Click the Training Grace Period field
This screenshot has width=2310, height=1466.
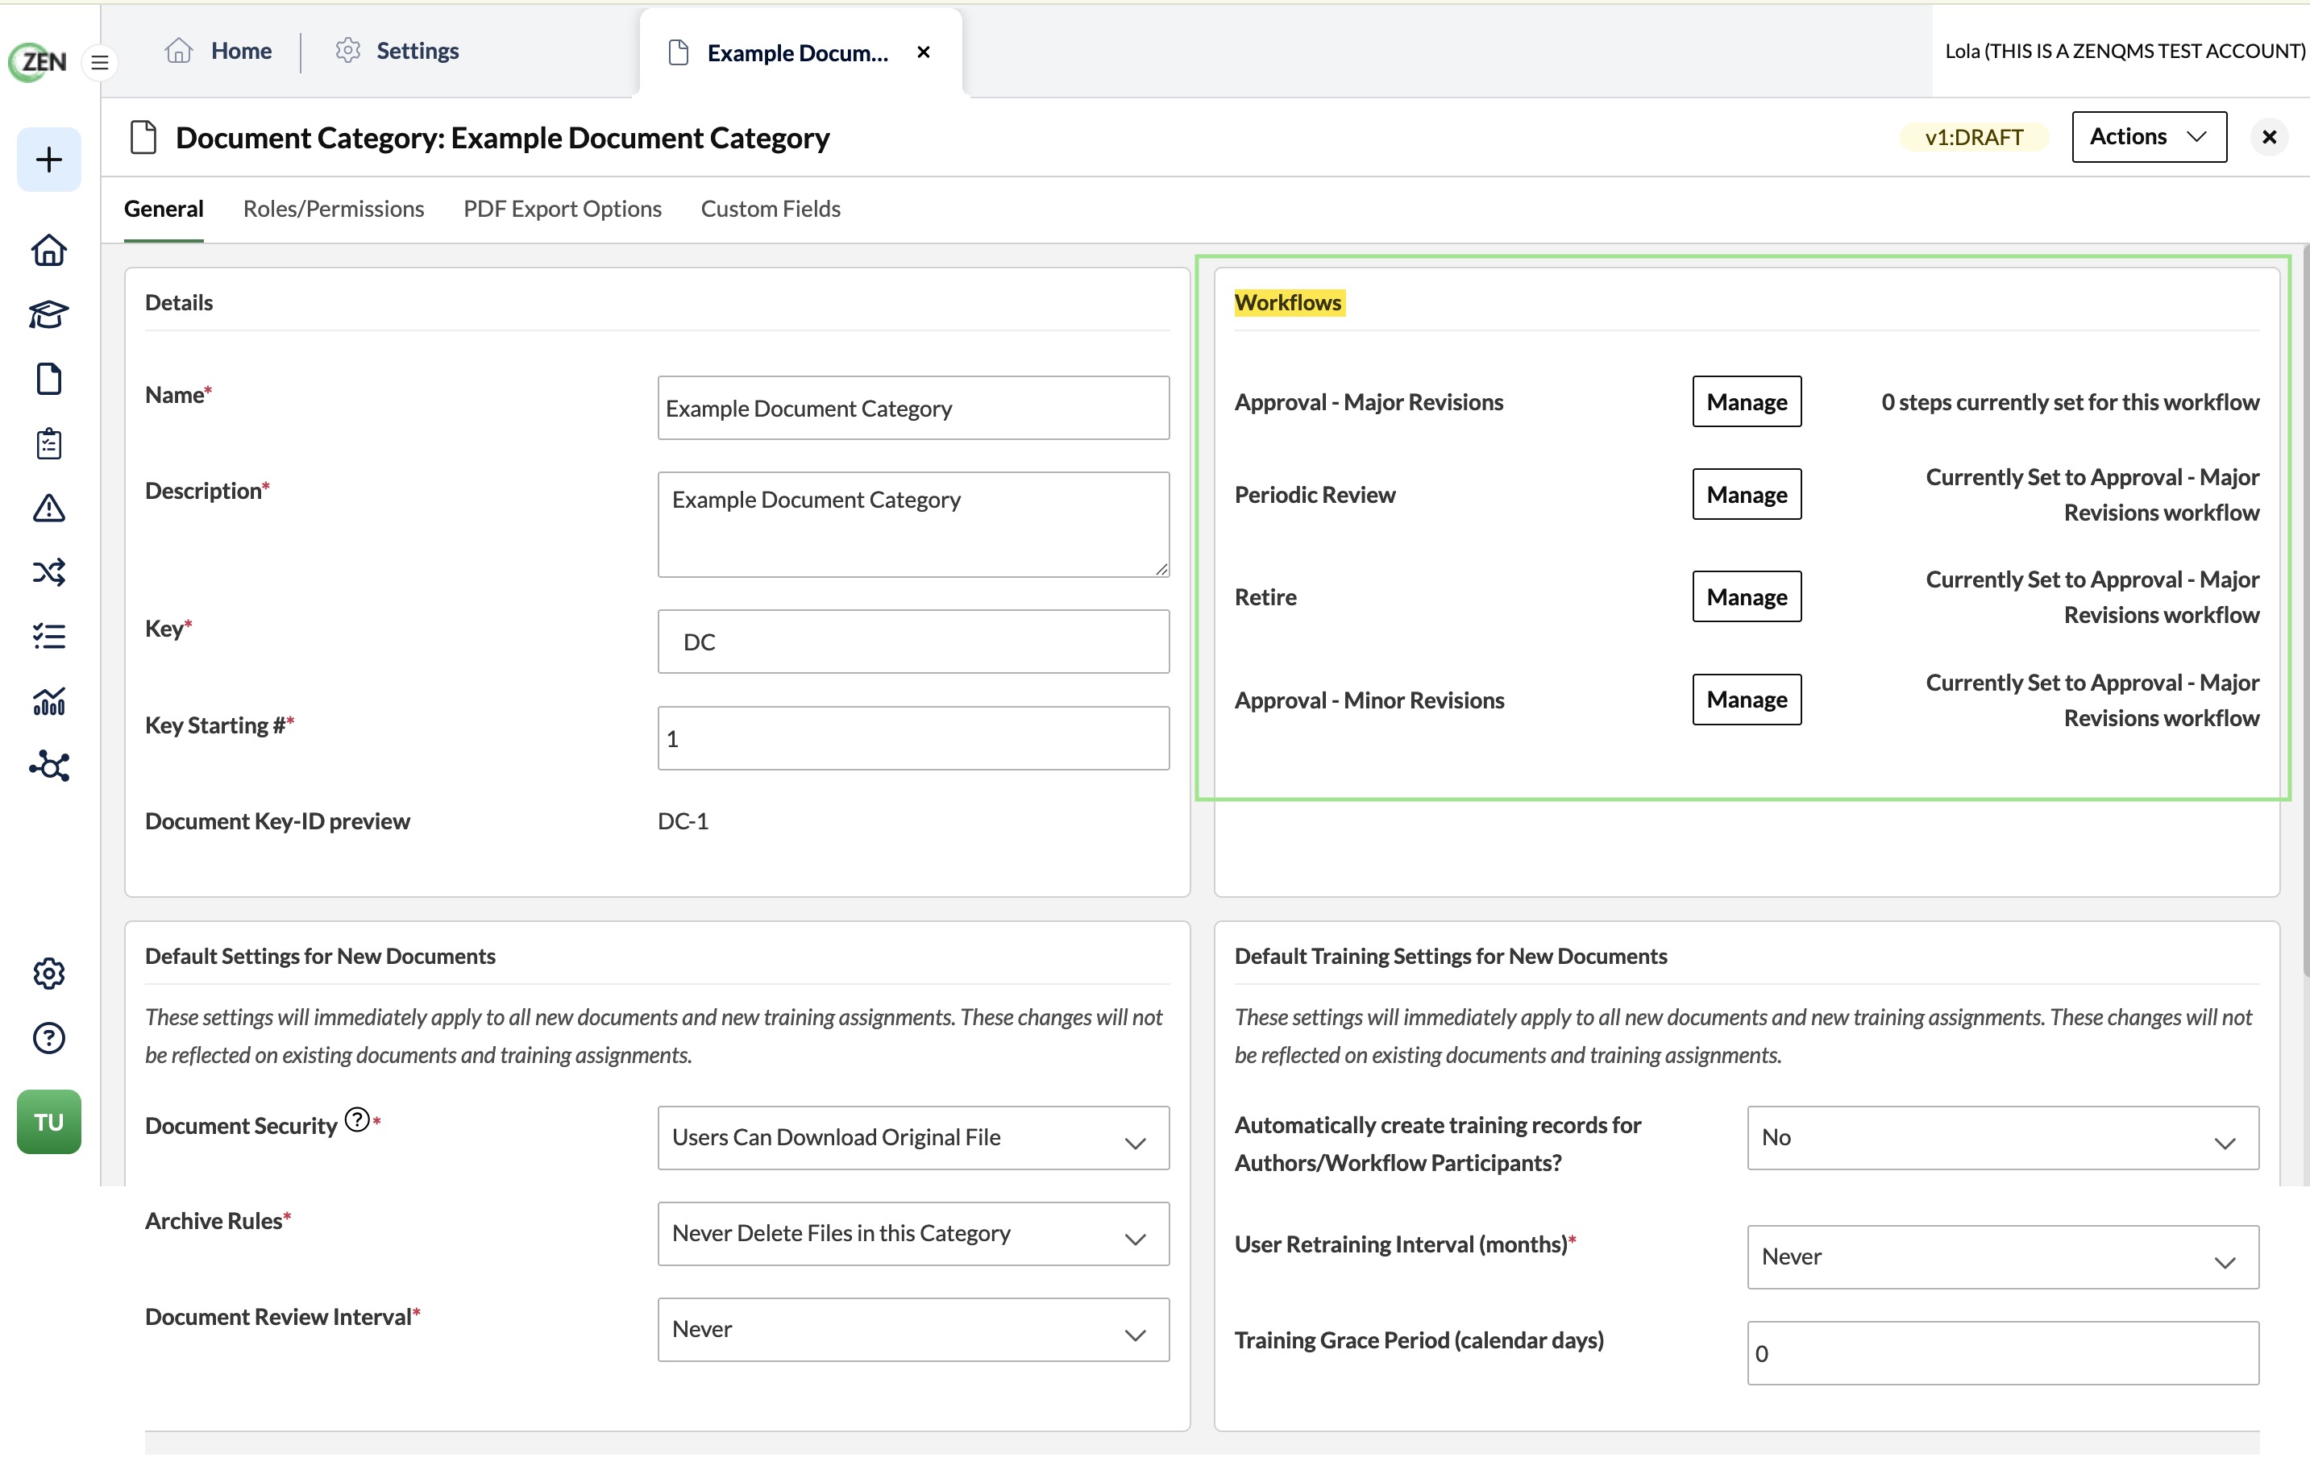(2003, 1354)
